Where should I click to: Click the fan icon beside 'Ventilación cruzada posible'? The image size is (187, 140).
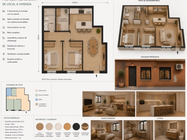click(4, 54)
